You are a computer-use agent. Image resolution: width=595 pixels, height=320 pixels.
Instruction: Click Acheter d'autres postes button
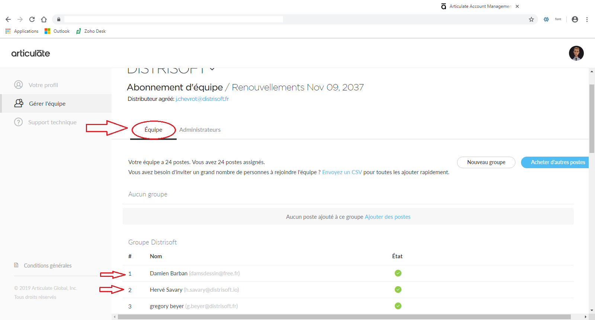tap(555, 162)
